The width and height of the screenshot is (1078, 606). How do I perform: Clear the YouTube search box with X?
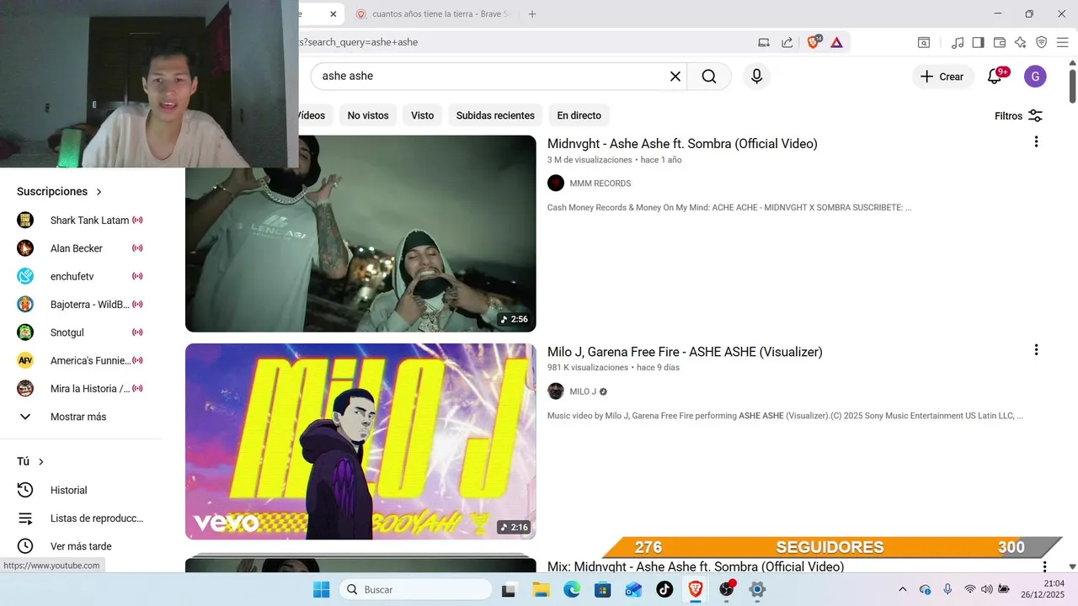point(675,77)
